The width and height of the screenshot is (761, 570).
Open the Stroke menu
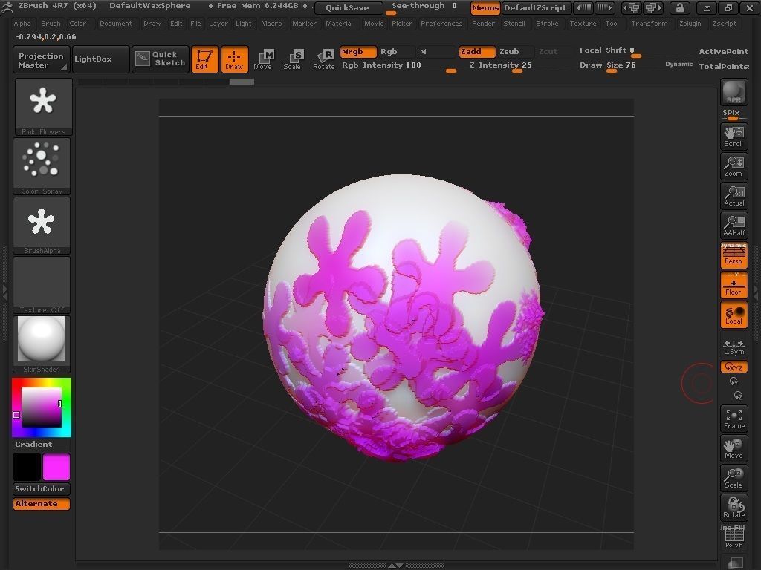(548, 23)
